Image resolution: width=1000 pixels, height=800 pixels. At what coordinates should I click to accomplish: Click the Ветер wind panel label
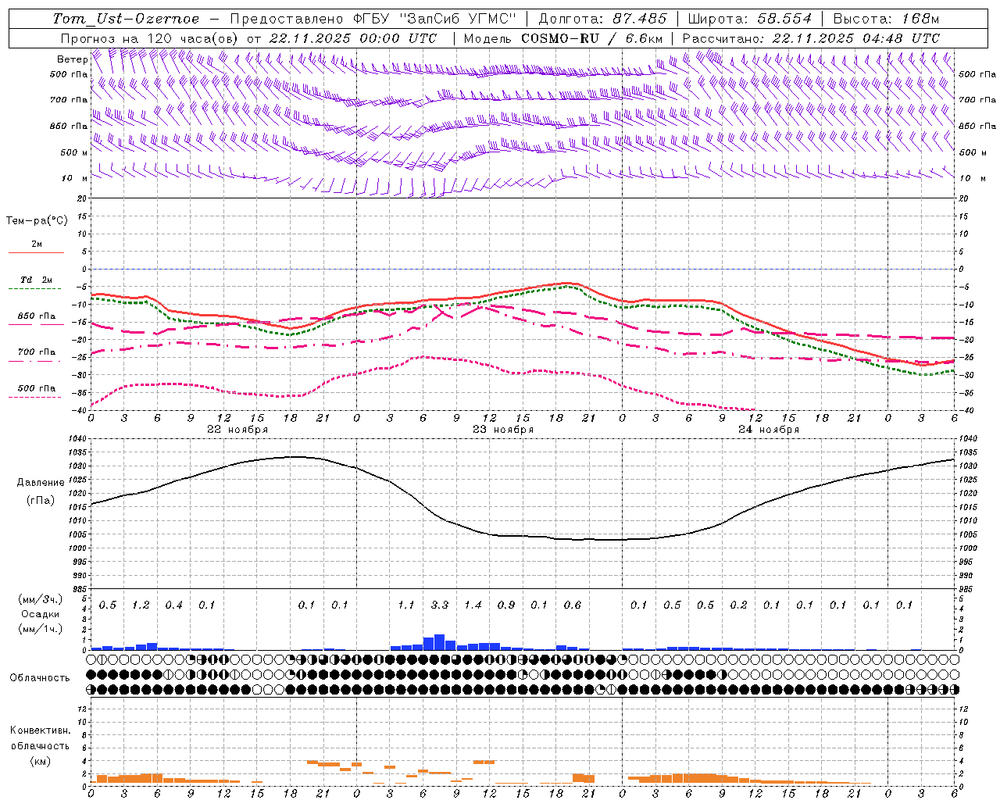72,59
